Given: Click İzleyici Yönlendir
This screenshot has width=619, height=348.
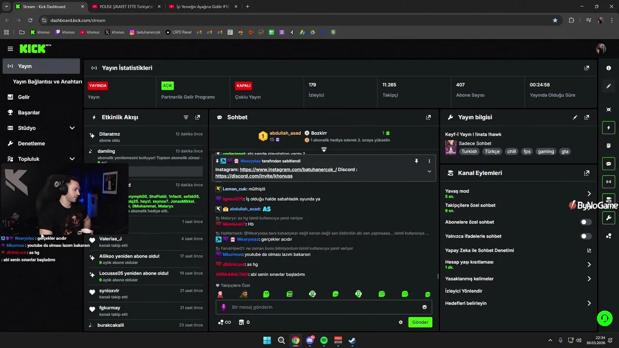Looking at the screenshot, I should point(464,291).
